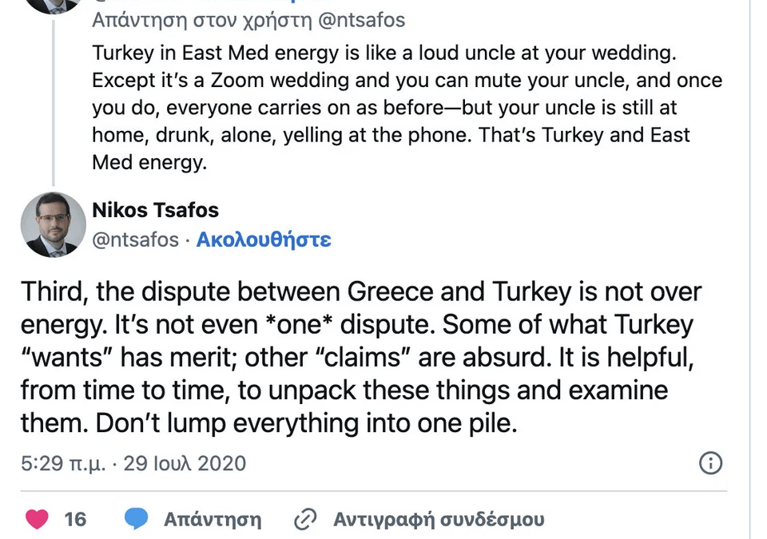Viewport: 767px width, 539px height.
Task: Open the circled info icon
Action: [710, 463]
